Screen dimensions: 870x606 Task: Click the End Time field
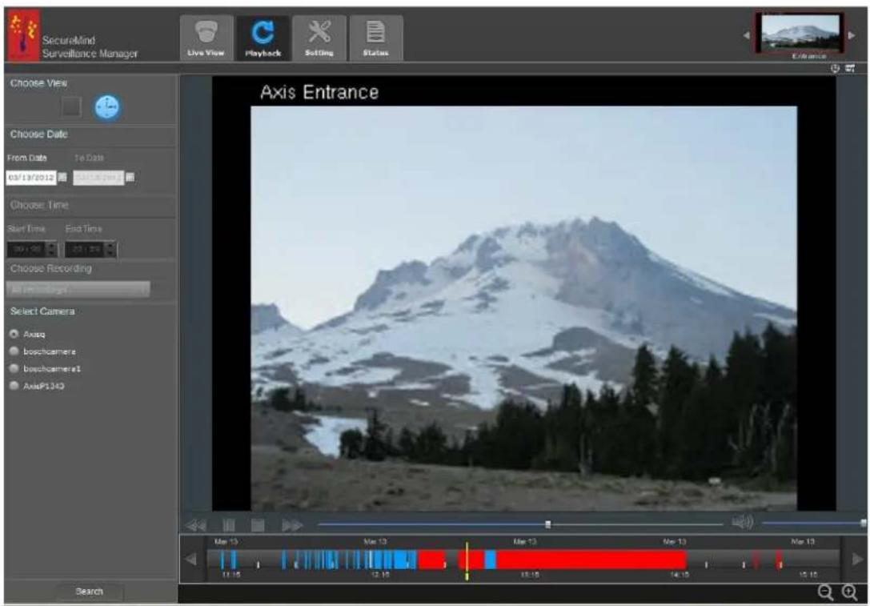[x=85, y=249]
